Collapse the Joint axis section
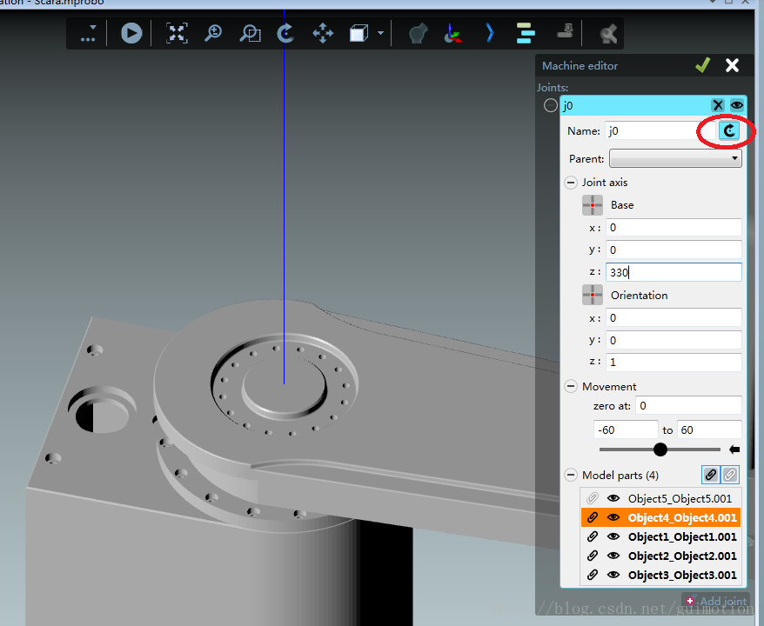The height and width of the screenshot is (626, 764). click(x=571, y=183)
